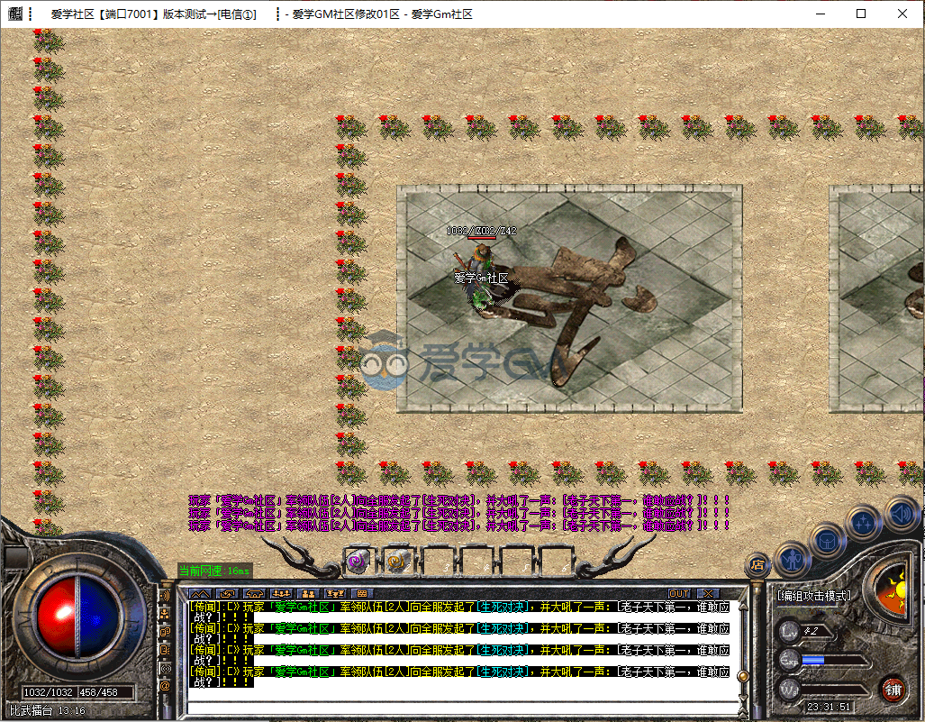Open the red 铺 stall button
The image size is (925, 722).
[893, 690]
